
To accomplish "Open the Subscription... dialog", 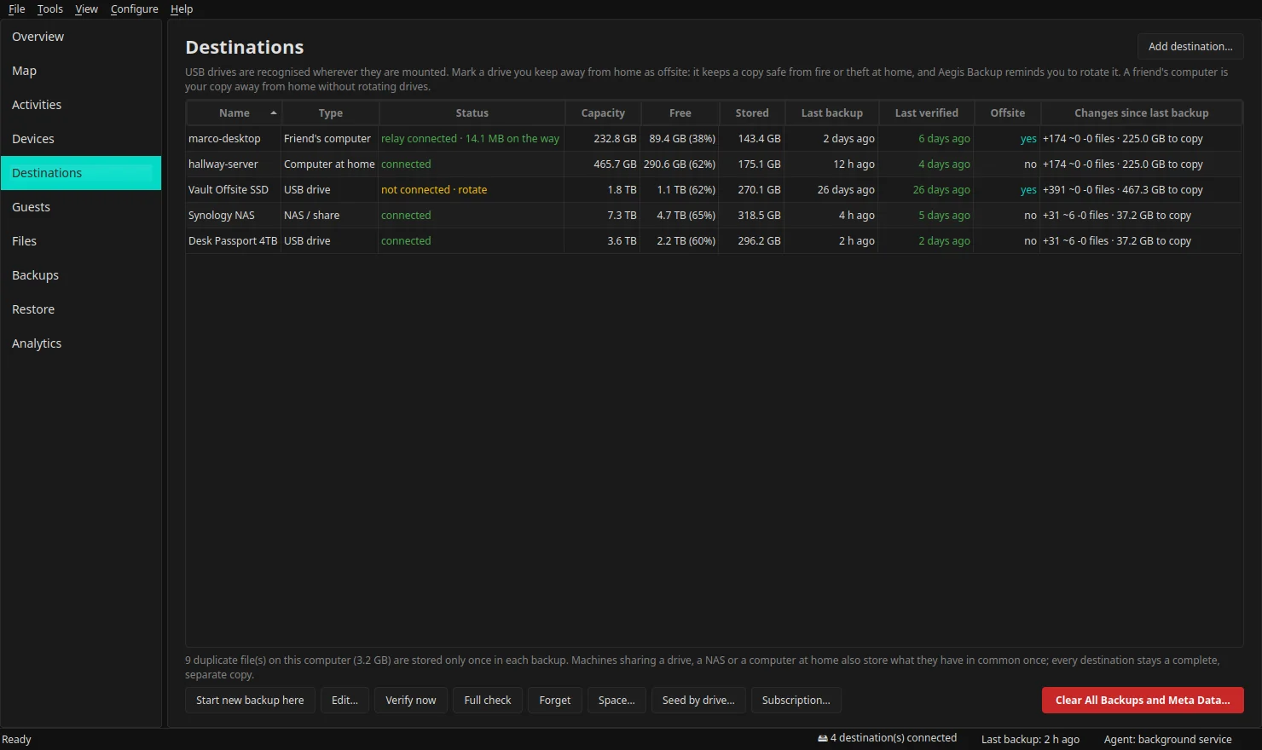I will 796,701.
